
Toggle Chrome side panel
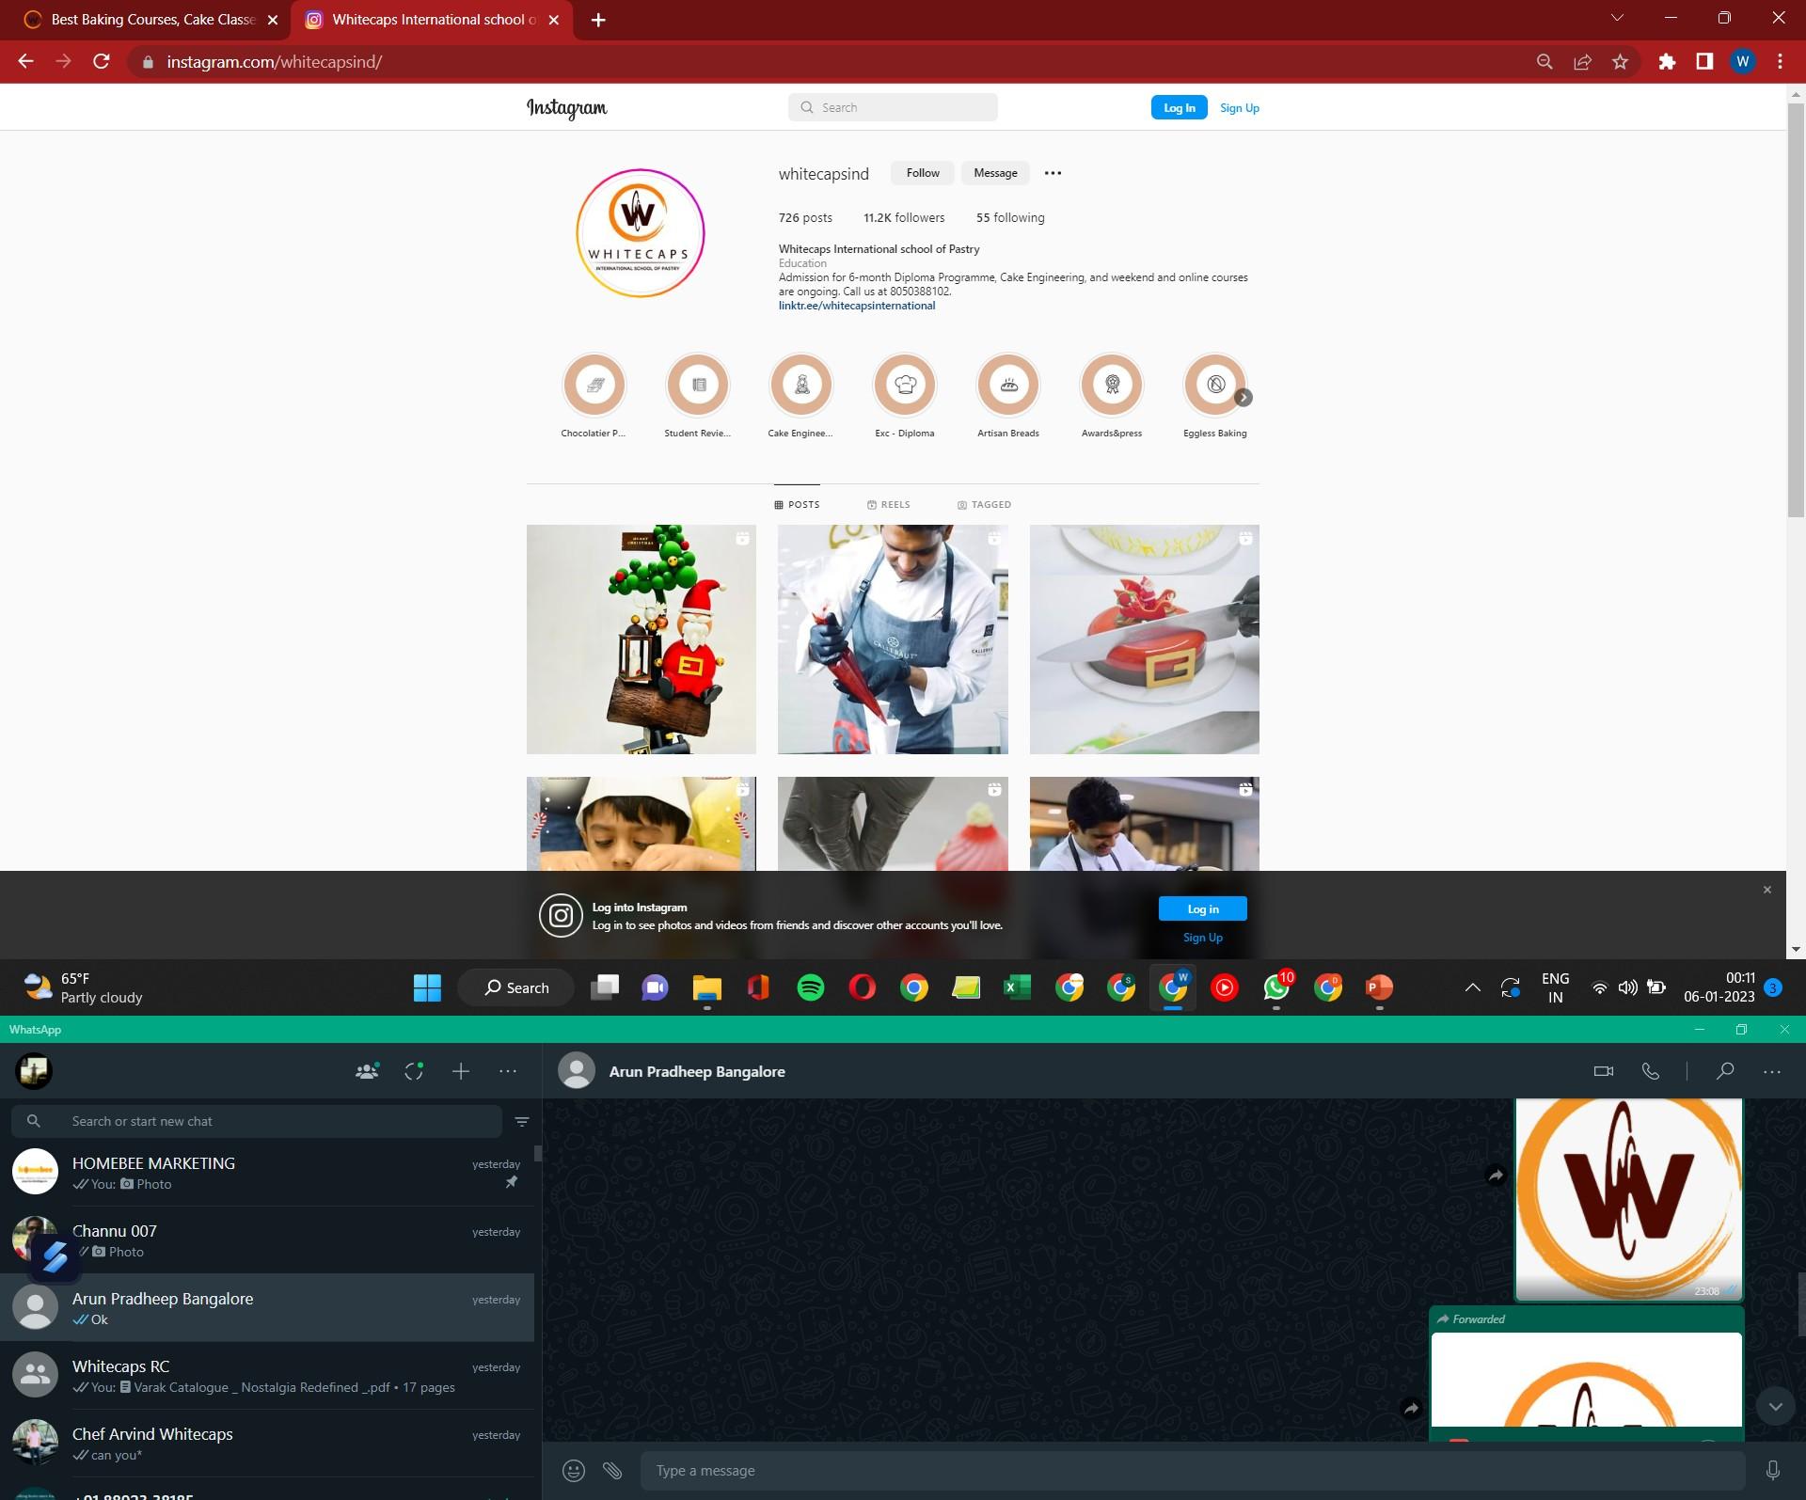click(1704, 62)
